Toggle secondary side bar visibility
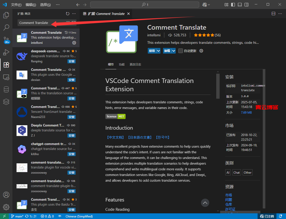The width and height of the screenshot is (286, 219). (x=246, y=5)
